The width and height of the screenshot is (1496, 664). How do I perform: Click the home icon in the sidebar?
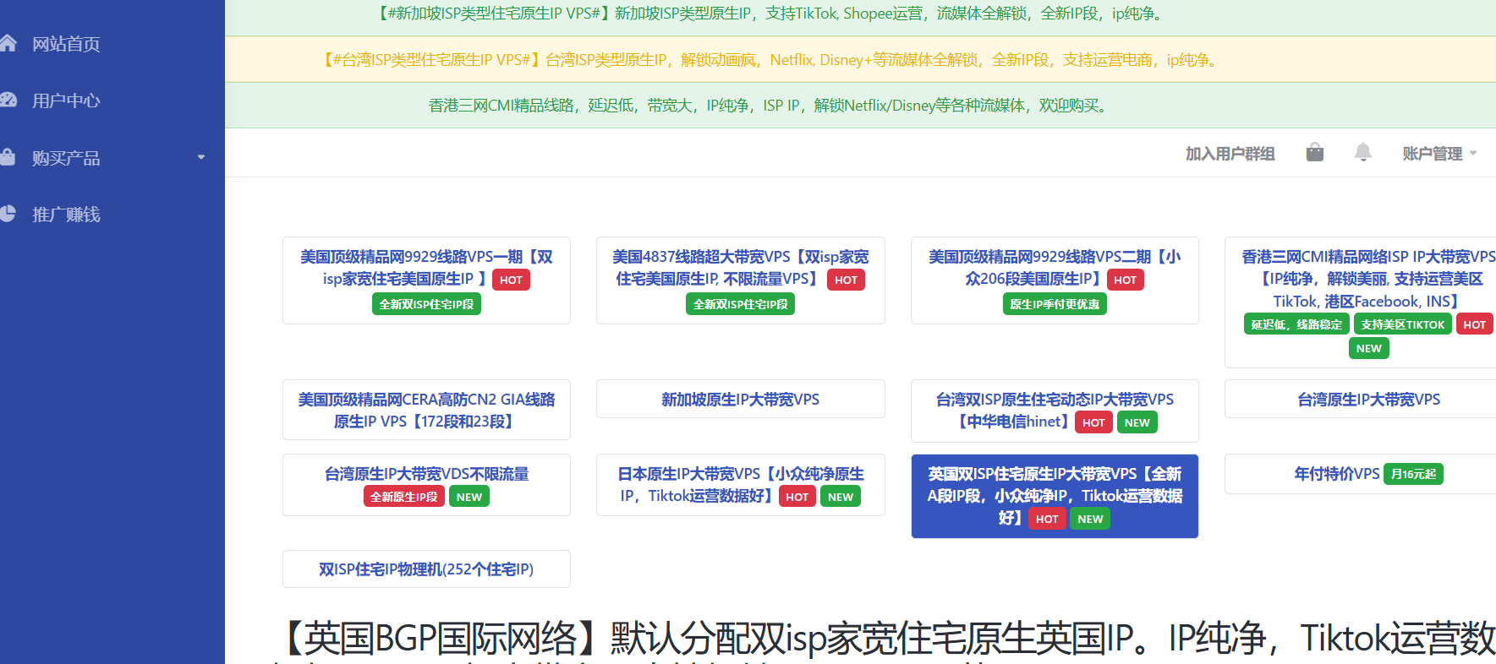pos(8,43)
